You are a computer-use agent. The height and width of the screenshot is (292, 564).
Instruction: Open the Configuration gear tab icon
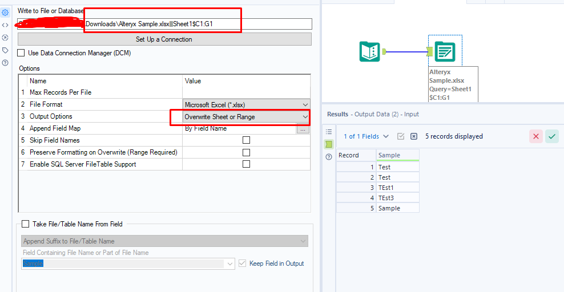5,13
